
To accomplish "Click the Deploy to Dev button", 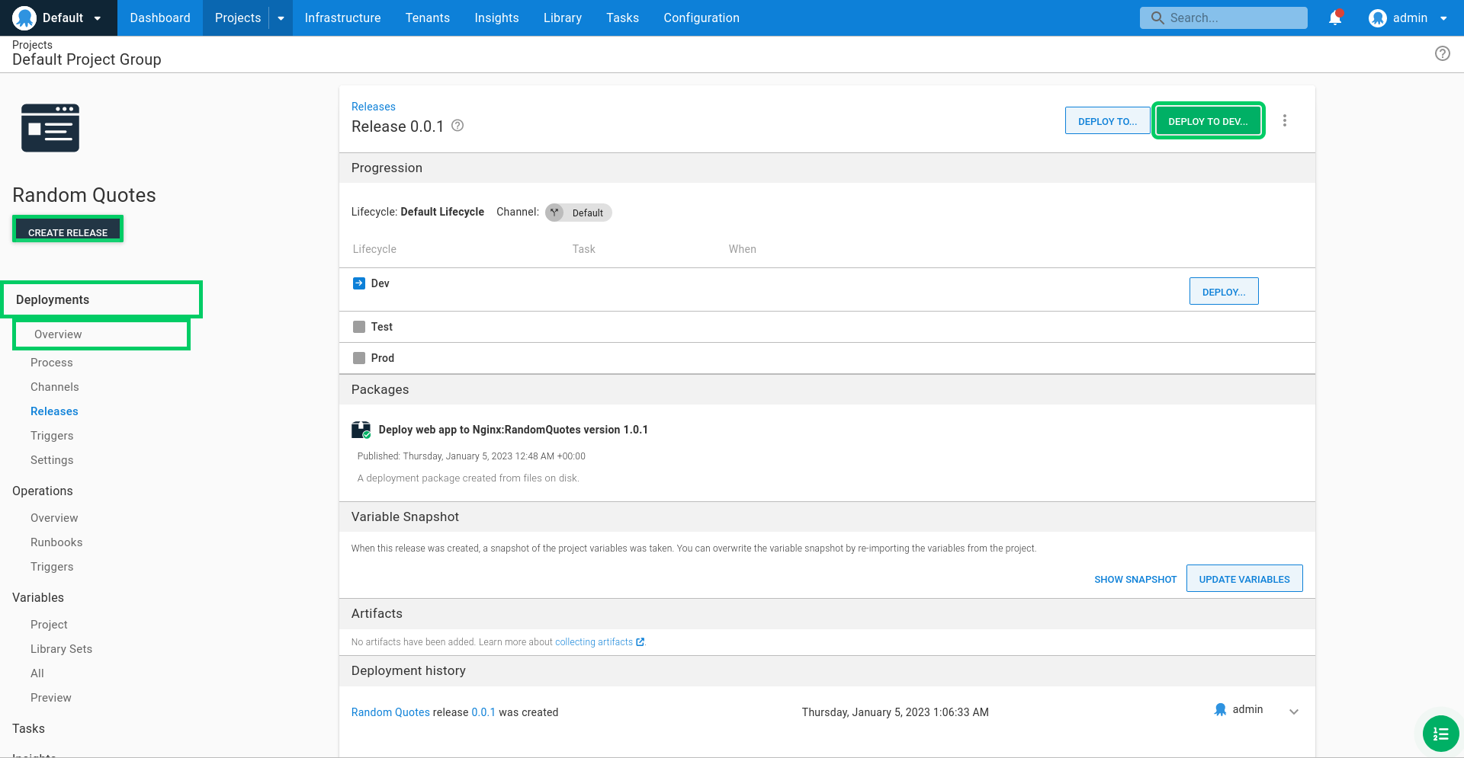I will 1208,121.
